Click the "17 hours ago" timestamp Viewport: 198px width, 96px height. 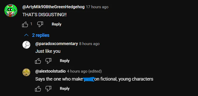pyautogui.click(x=97, y=7)
